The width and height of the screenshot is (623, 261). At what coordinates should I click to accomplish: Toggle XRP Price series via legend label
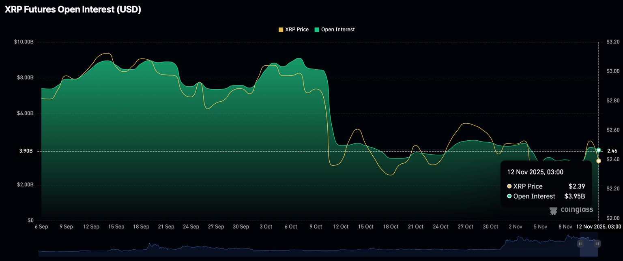point(297,30)
